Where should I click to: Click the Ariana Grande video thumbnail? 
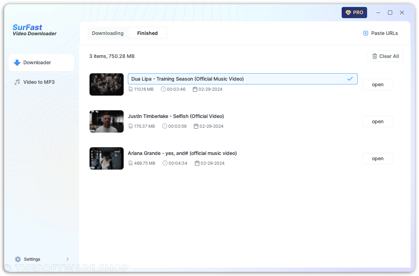(107, 158)
